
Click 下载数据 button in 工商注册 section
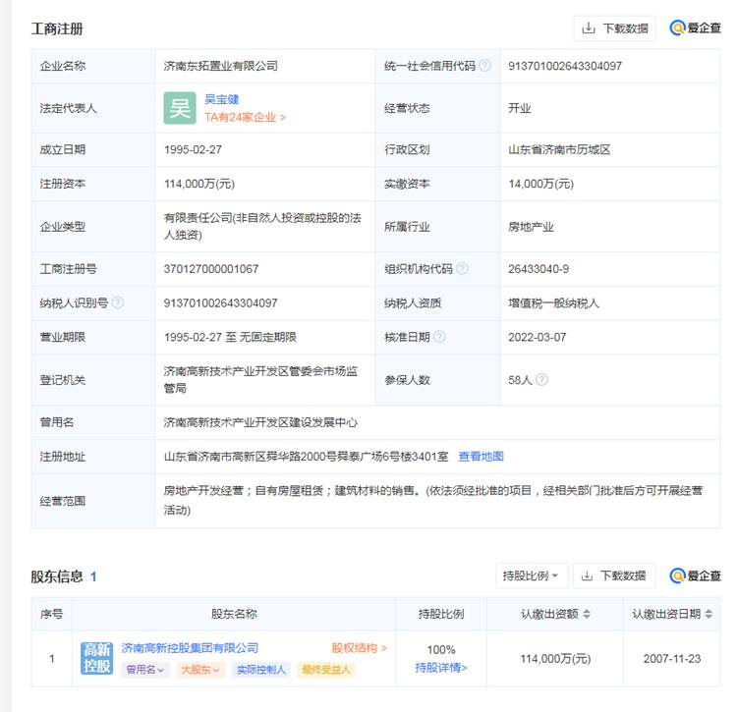click(615, 28)
